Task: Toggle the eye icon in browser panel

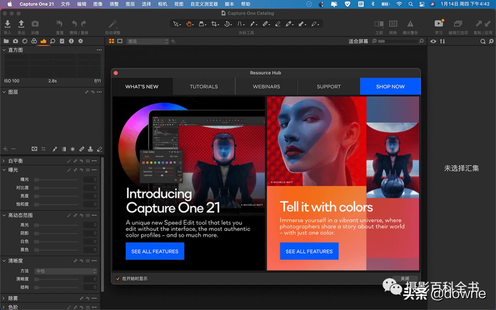Action: [433, 41]
